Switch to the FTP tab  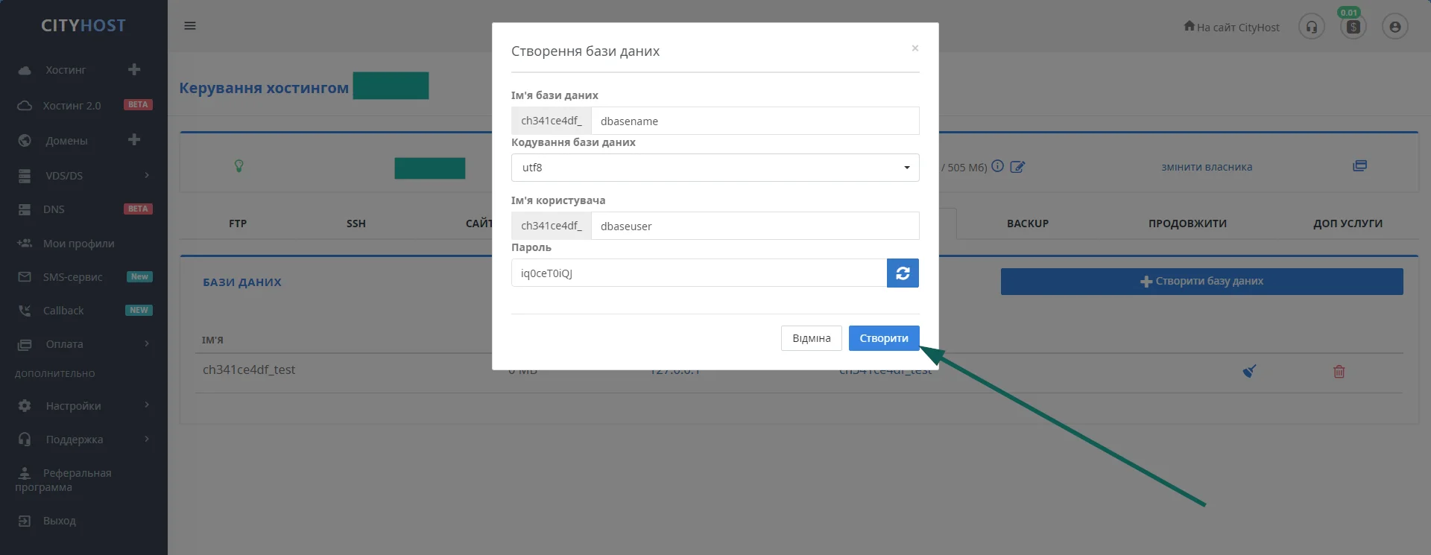point(238,223)
